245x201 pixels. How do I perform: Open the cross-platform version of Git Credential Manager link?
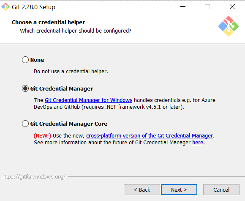tap(150, 135)
